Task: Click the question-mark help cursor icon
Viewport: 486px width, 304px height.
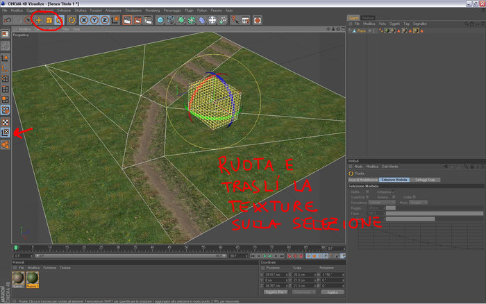Action: point(235,20)
